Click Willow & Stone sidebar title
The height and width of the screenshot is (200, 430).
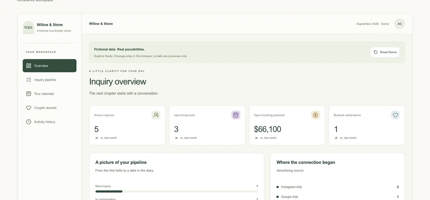(50, 25)
